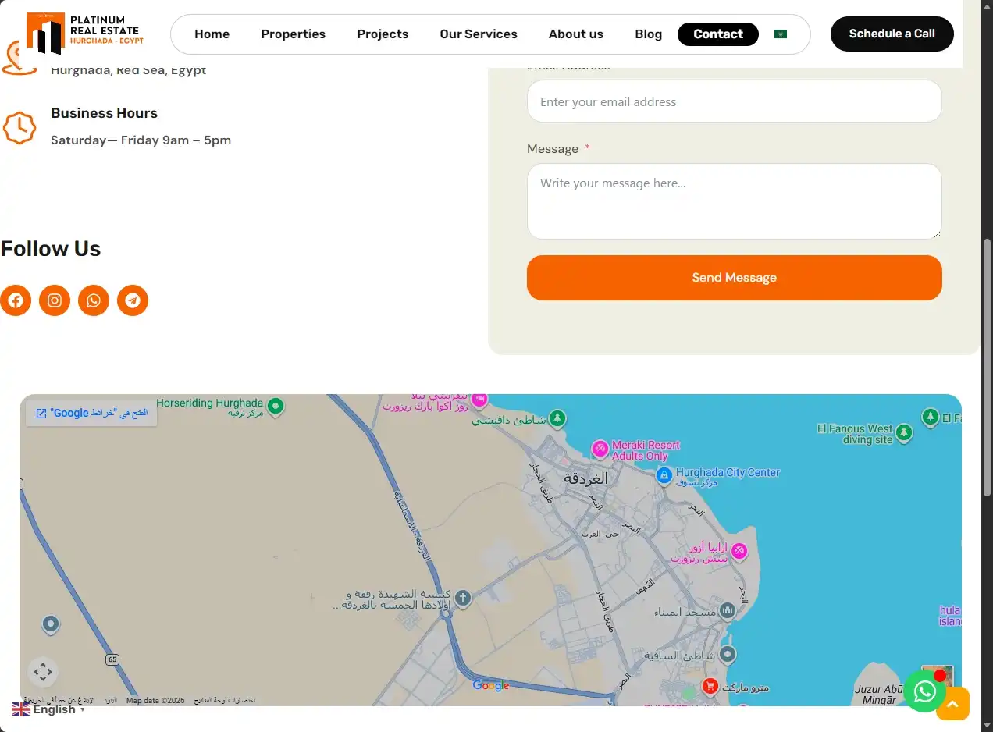The width and height of the screenshot is (993, 732).
Task: Select the Contact menu item
Action: pyautogui.click(x=718, y=34)
